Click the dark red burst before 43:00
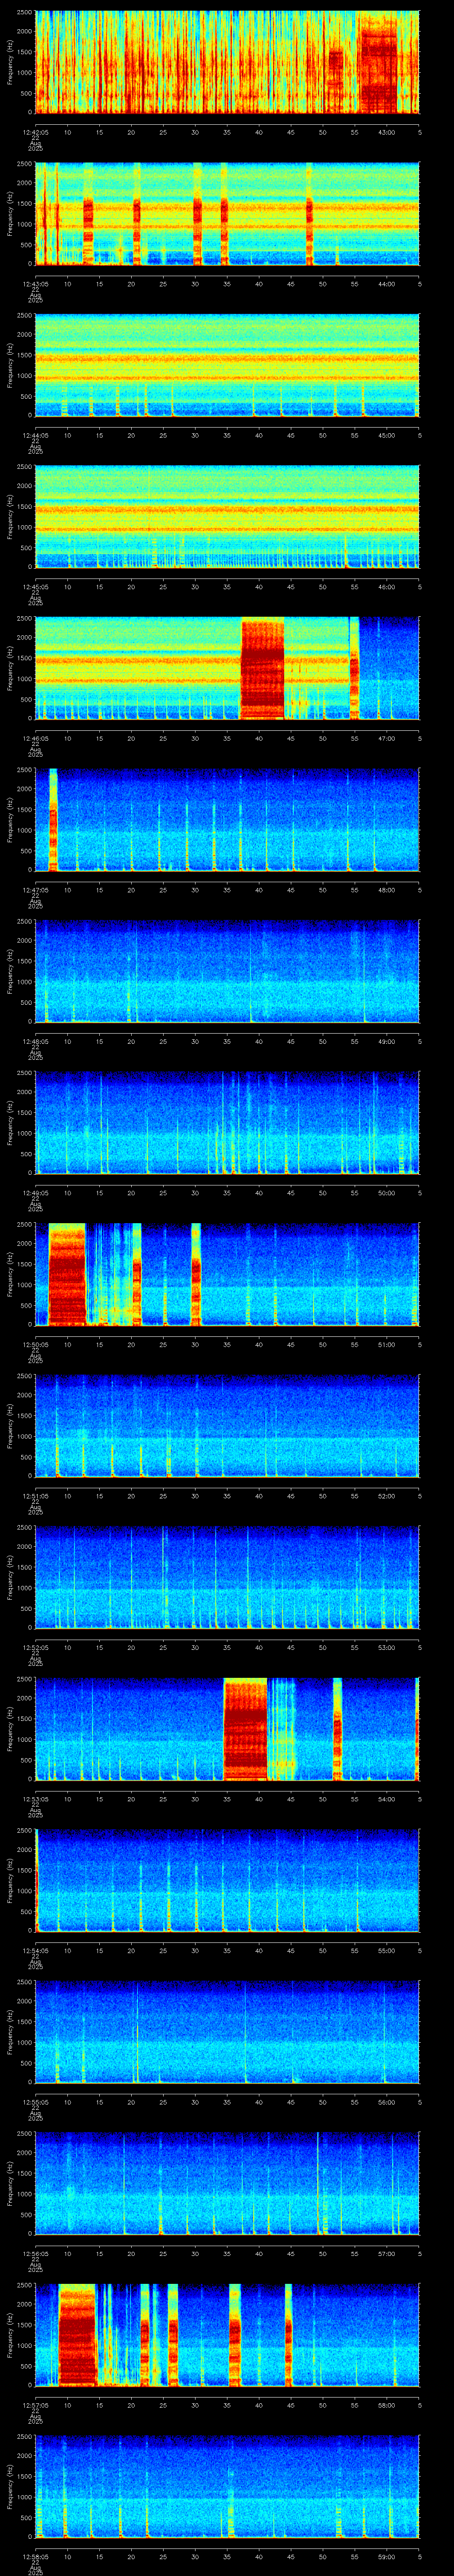This screenshot has height=2576, width=454. (378, 70)
